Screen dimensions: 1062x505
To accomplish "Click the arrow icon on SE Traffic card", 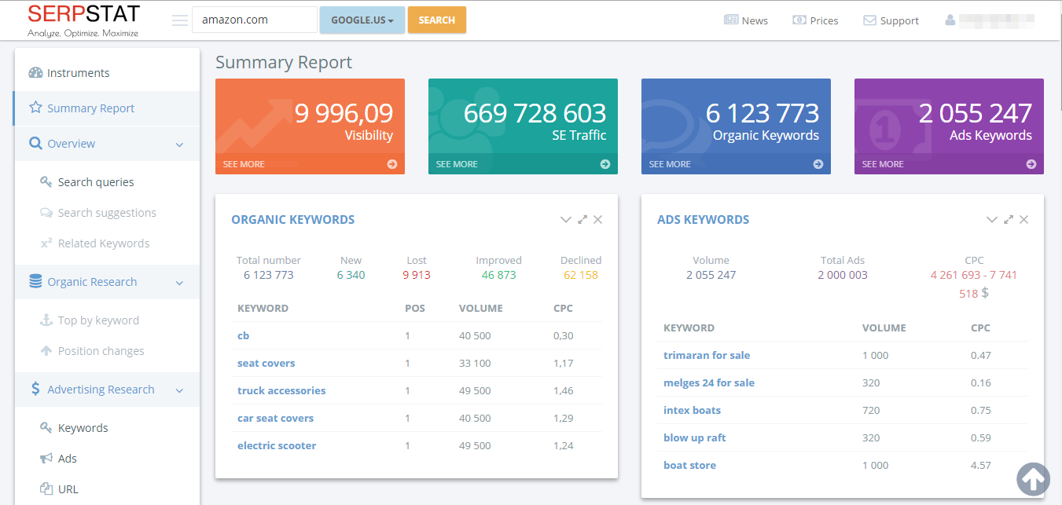I will [x=605, y=164].
